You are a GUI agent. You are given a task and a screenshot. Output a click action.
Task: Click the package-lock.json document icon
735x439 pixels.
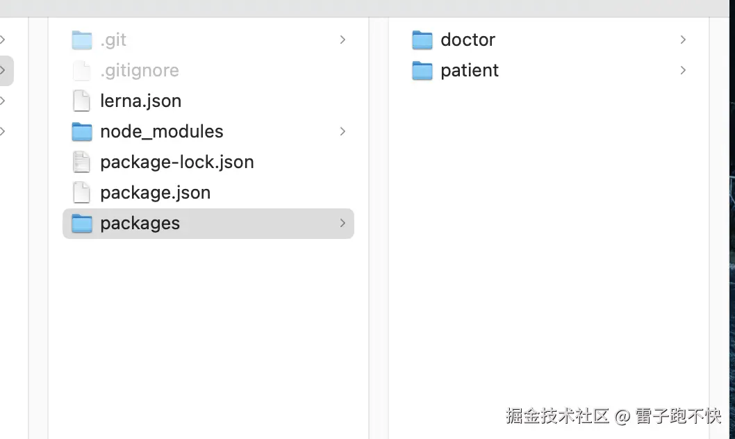coord(81,162)
